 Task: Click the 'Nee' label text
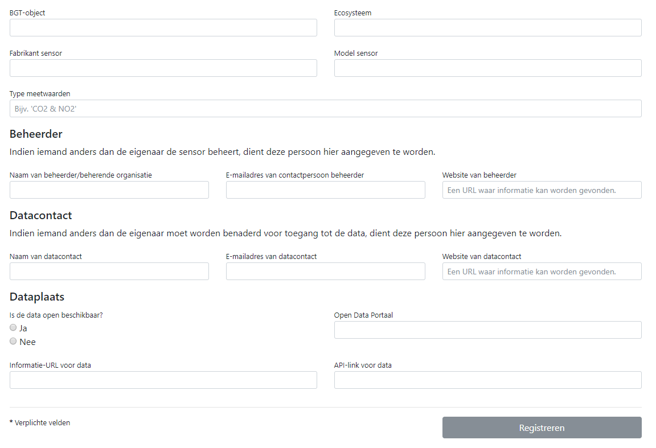pyautogui.click(x=27, y=342)
